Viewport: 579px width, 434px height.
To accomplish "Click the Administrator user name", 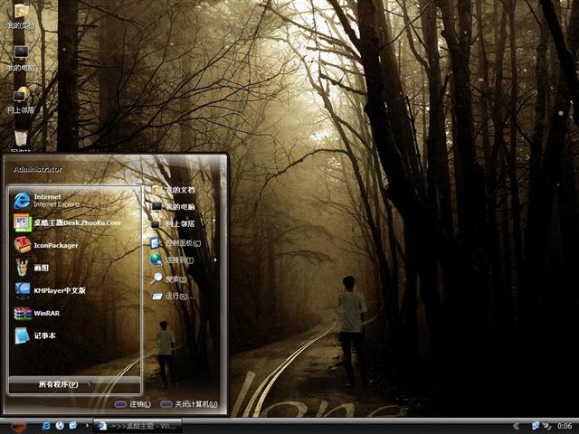I will point(38,169).
